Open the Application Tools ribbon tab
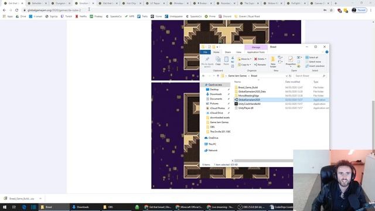The image size is (375, 211). pyautogui.click(x=255, y=52)
